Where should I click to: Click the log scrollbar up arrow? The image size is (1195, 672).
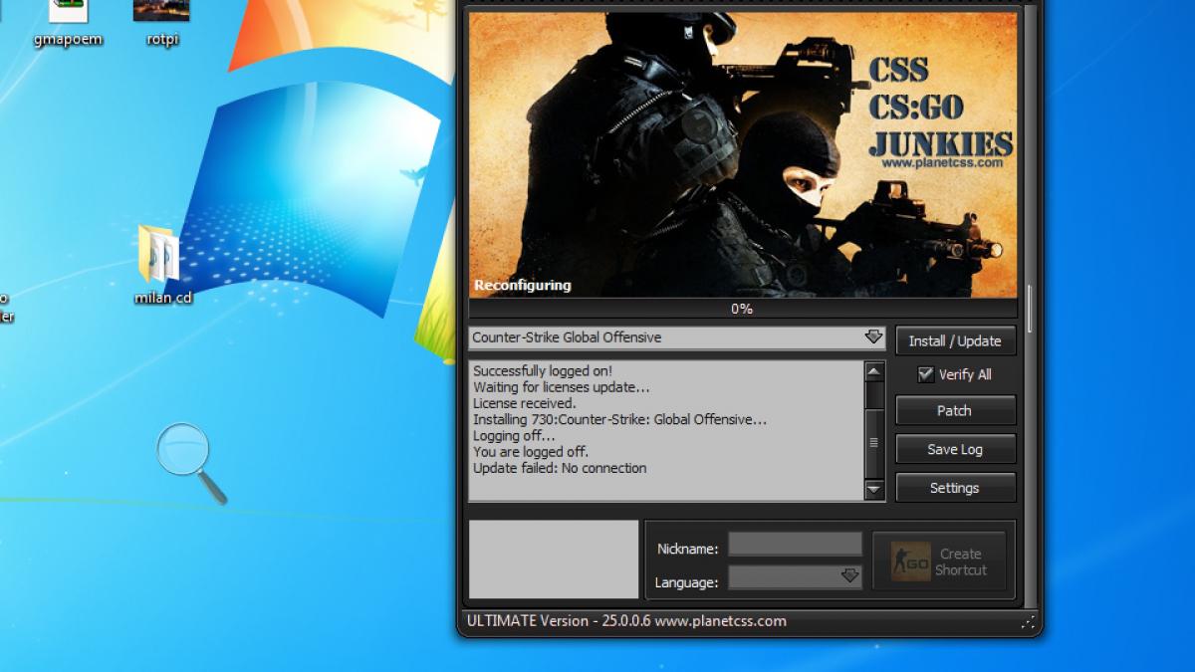[x=874, y=371]
